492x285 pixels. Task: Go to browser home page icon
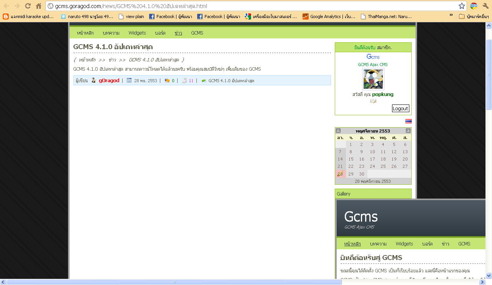coord(38,6)
